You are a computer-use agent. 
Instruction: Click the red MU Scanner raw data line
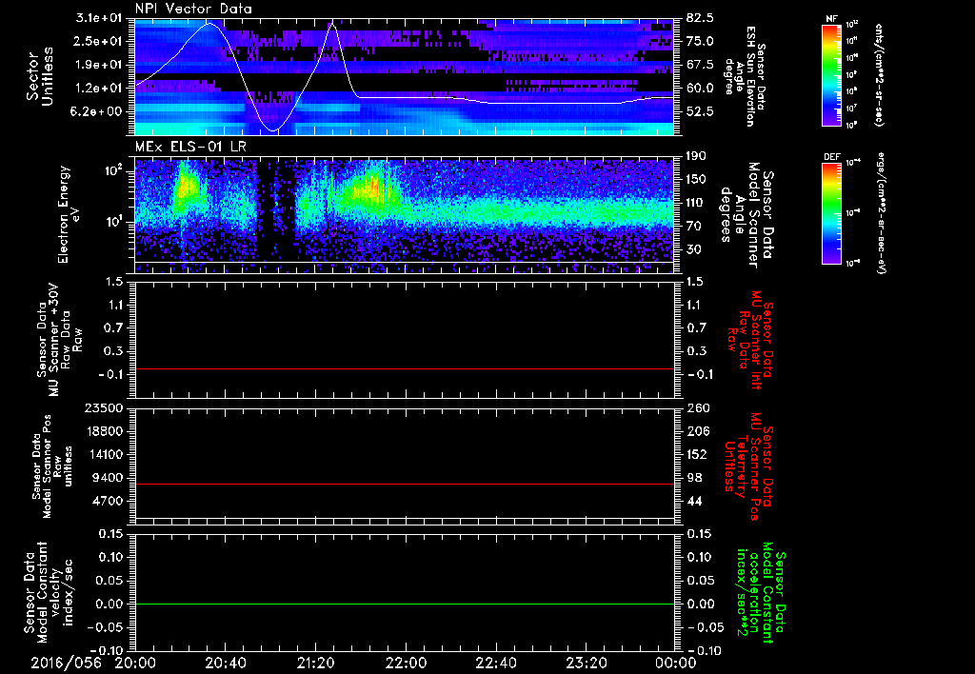pyautogui.click(x=404, y=368)
